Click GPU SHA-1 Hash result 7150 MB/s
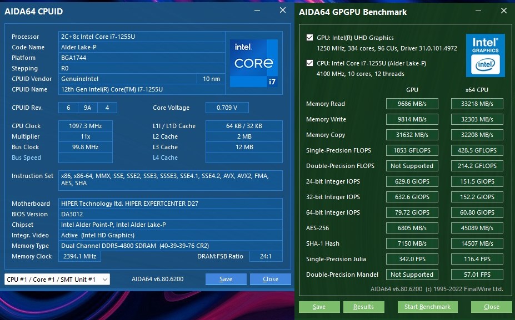 [x=412, y=243]
